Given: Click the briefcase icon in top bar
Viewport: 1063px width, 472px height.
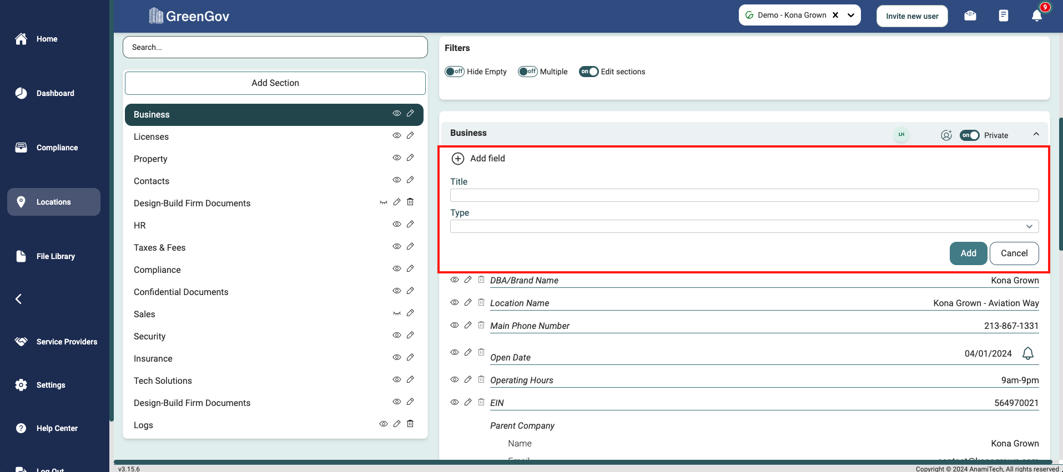Looking at the screenshot, I should [970, 16].
